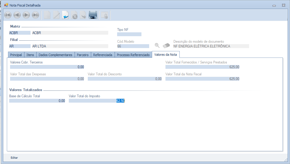Click the blue undo arrow icon
Image resolution: width=290 pixels, height=164 pixels.
pos(65,15)
